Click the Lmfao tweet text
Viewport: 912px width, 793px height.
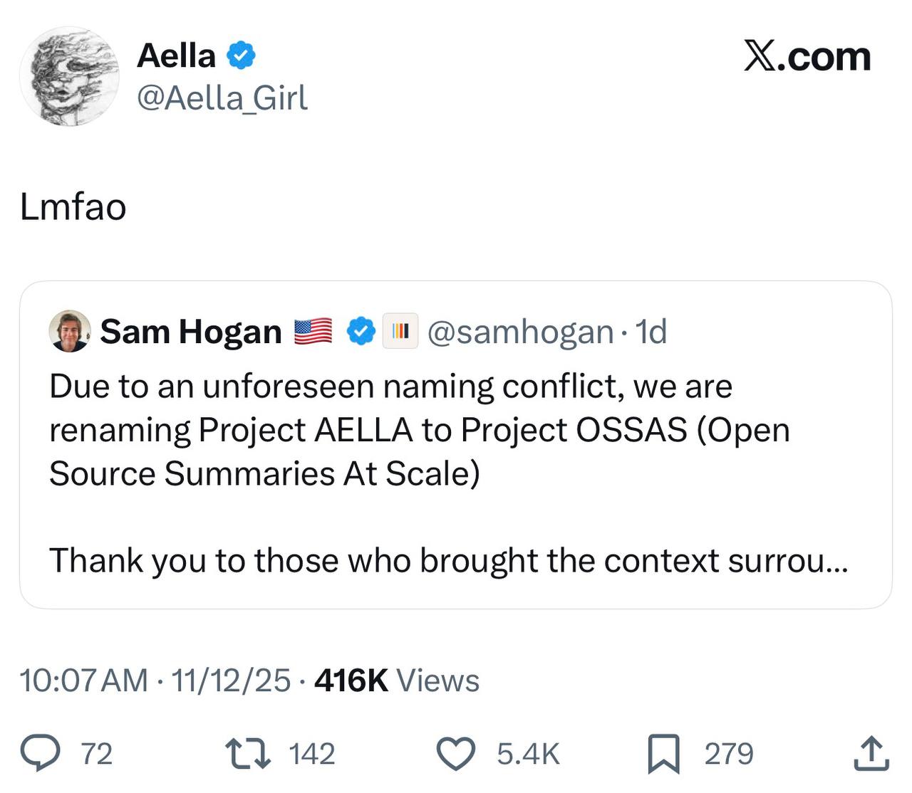coord(73,207)
